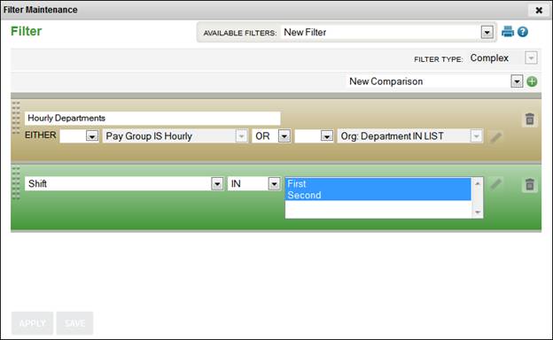Grab the Hourly Departments row drag handle
553x340 pixels.
[x=16, y=118]
